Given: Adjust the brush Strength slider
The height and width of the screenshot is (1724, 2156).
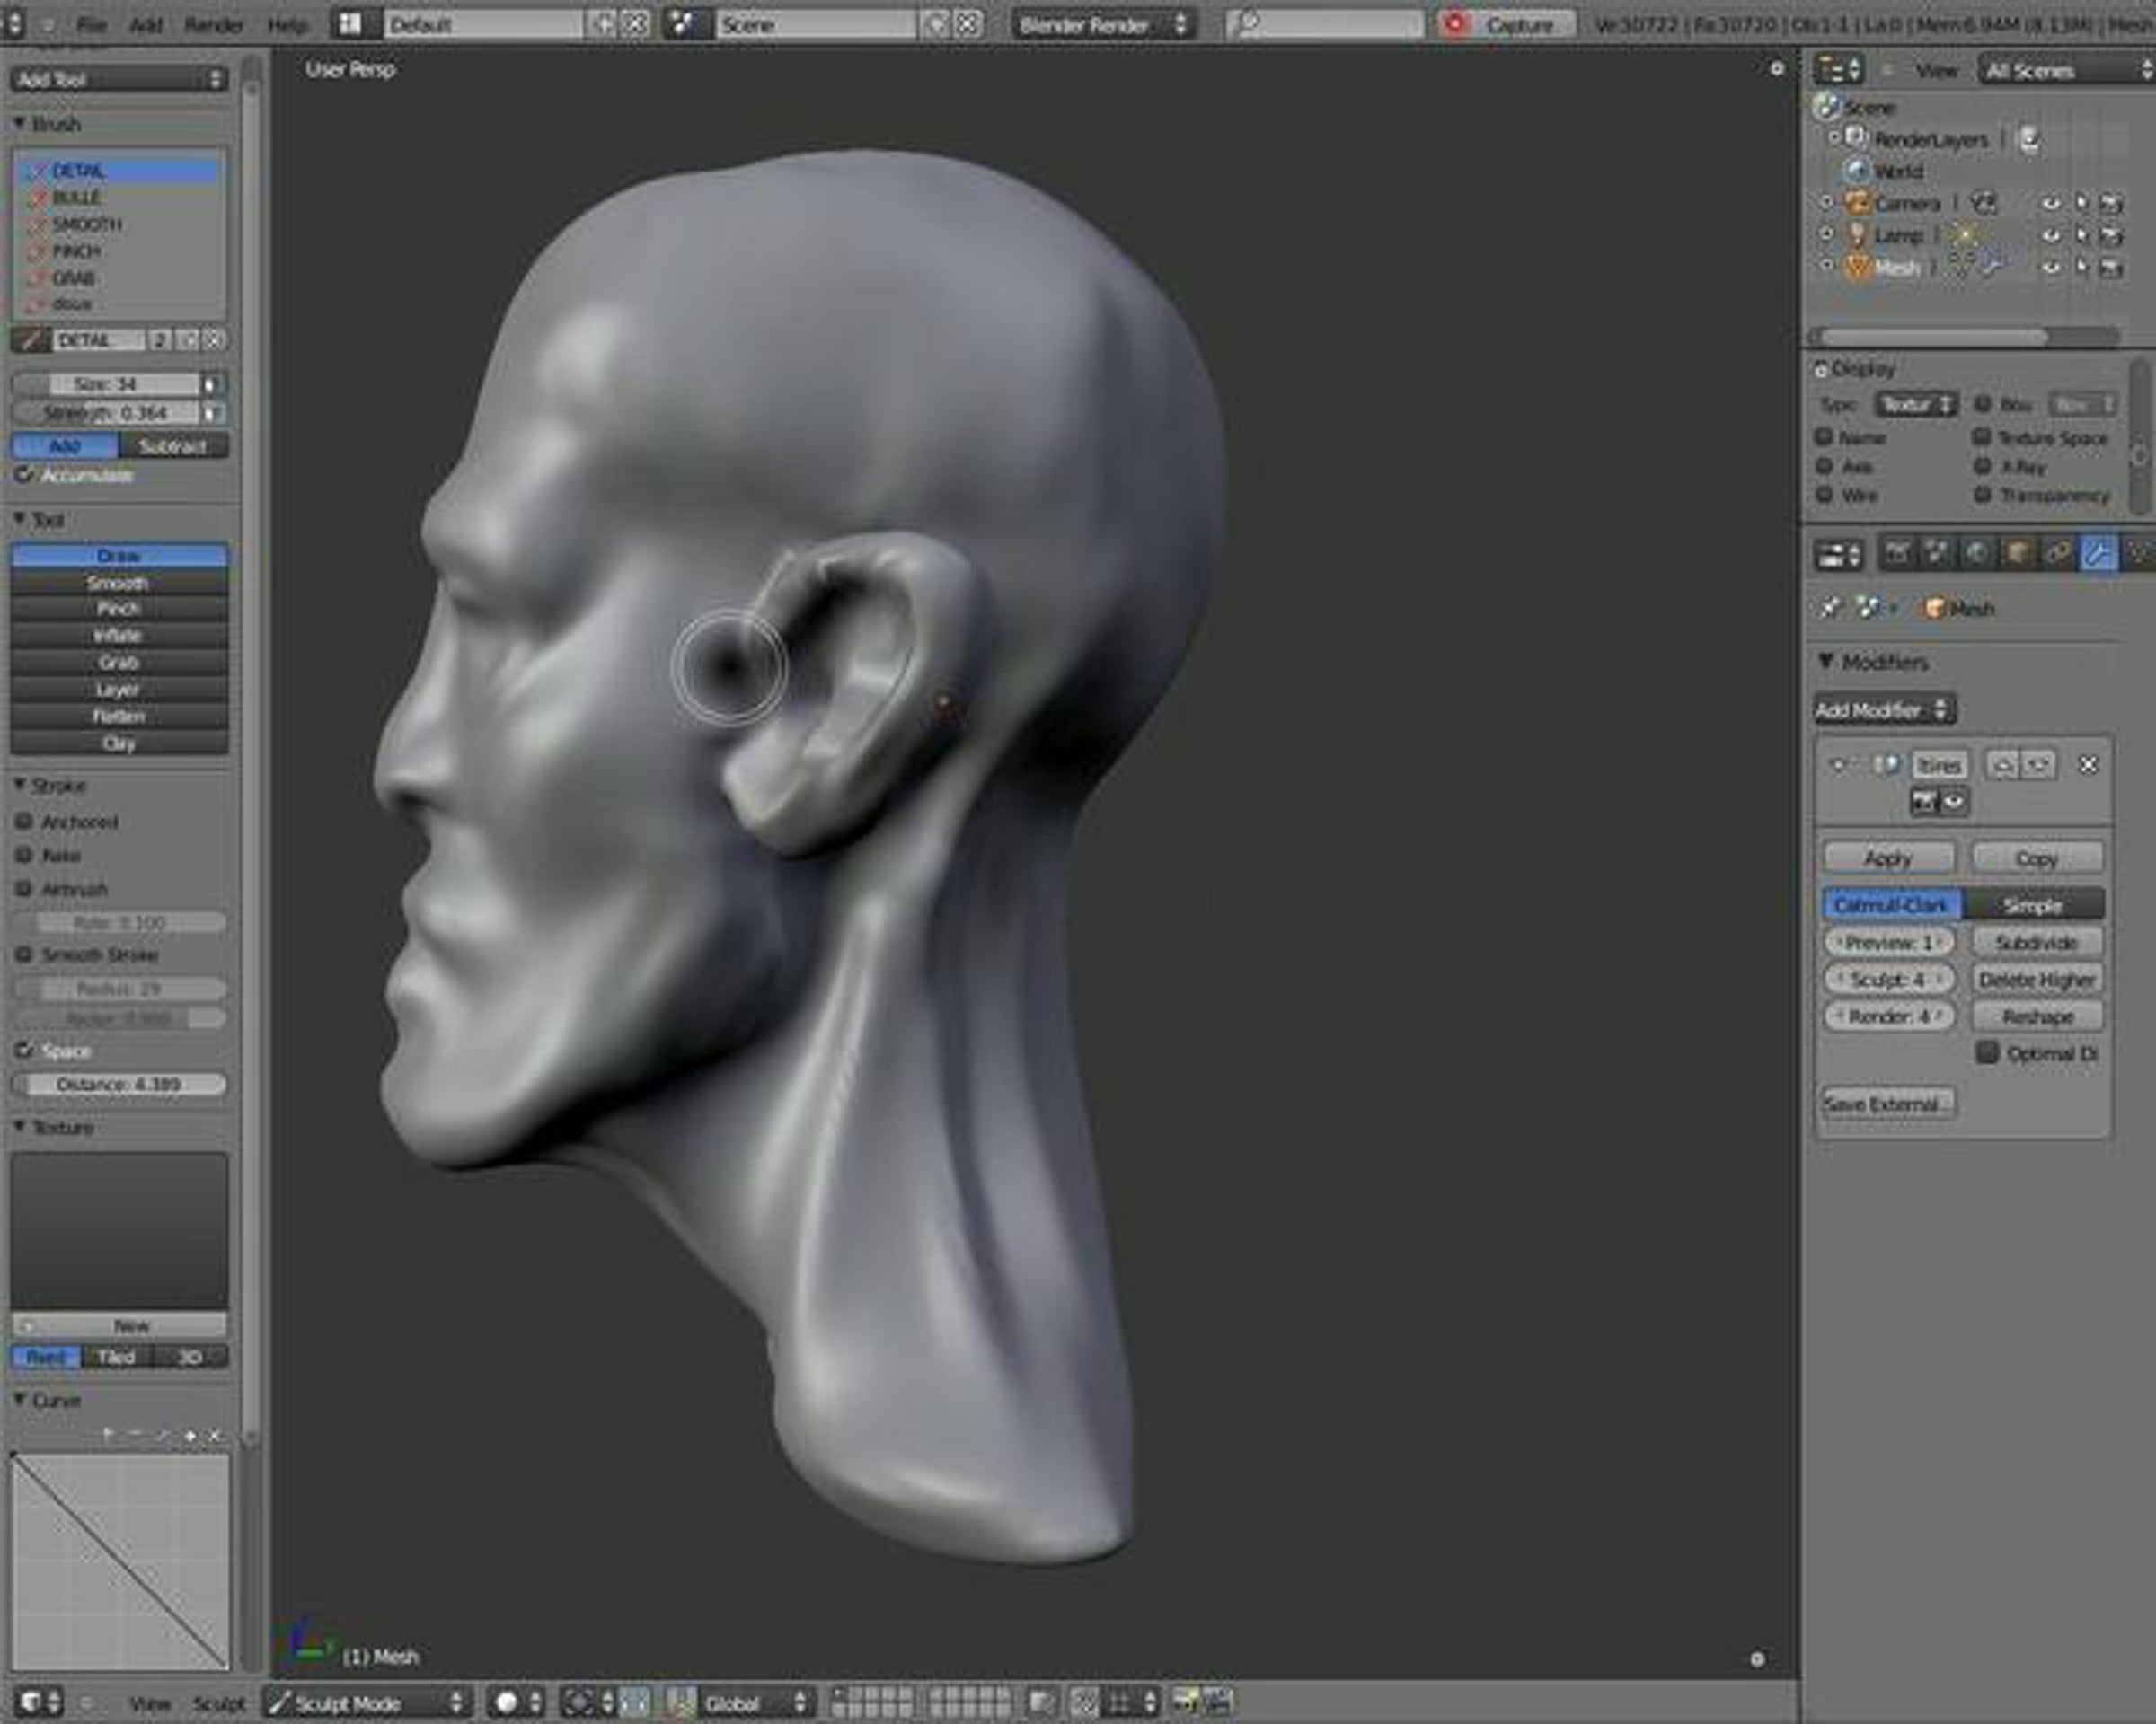Looking at the screenshot, I should click(x=106, y=413).
